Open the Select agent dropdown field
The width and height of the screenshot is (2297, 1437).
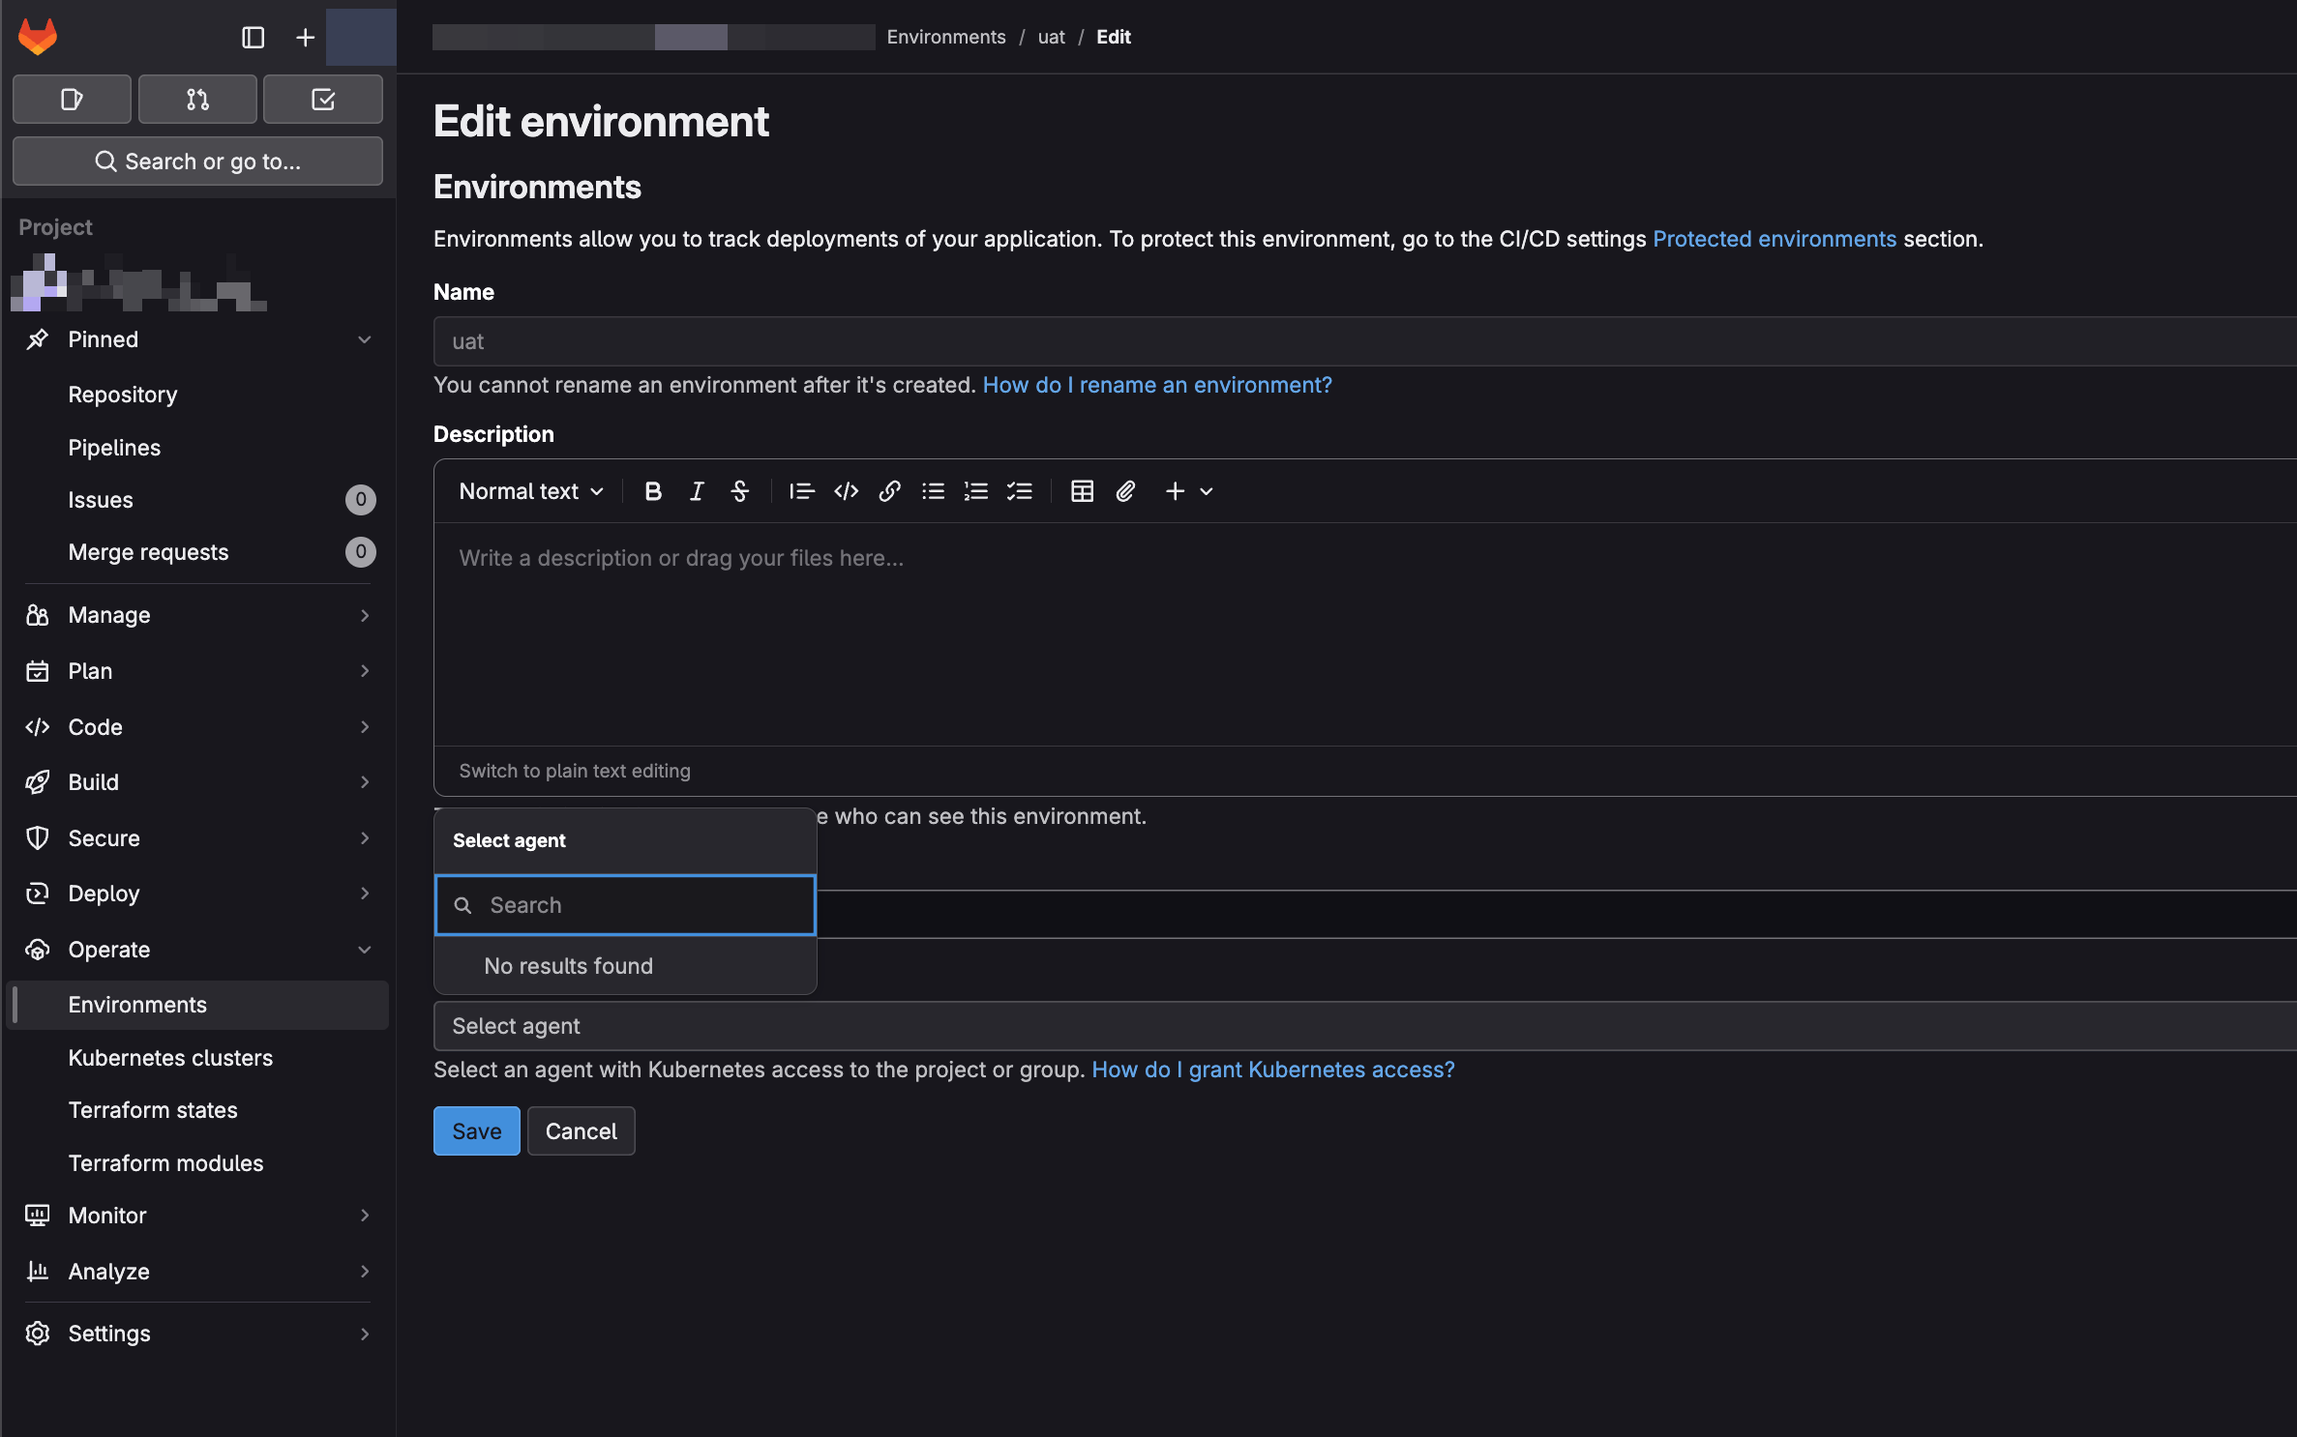[x=1355, y=1026]
